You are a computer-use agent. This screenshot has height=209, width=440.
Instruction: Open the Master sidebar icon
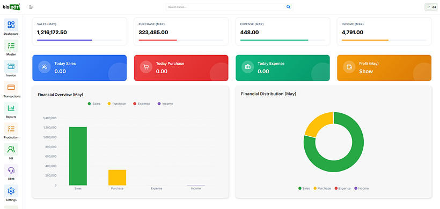point(11,45)
